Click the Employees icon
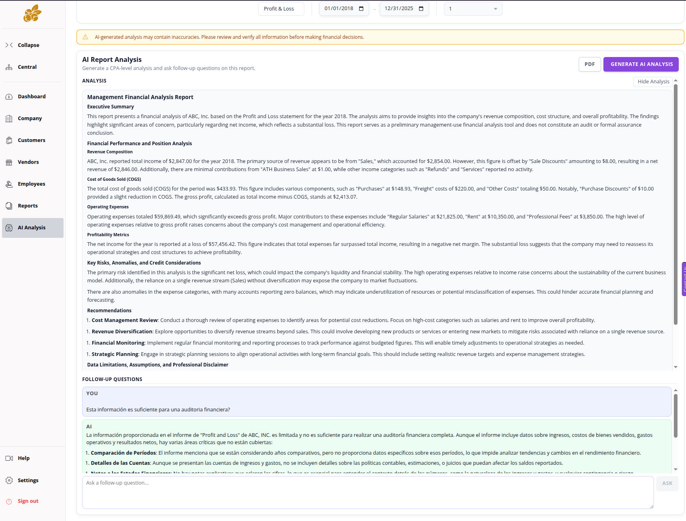This screenshot has width=686, height=521. pyautogui.click(x=9, y=184)
